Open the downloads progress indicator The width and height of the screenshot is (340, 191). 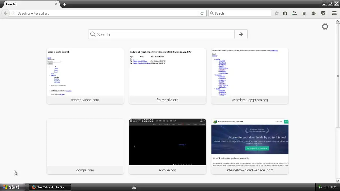coord(295,13)
